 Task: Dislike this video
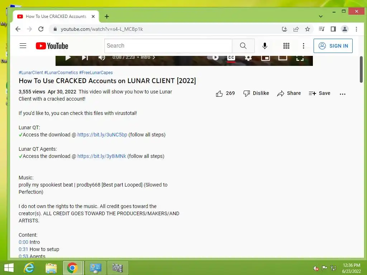point(256,93)
